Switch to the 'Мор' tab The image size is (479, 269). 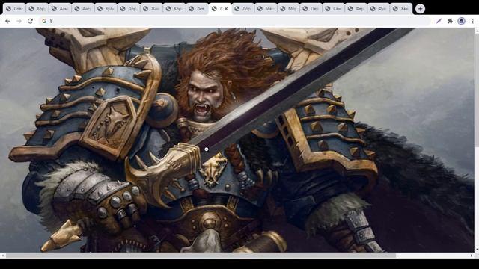(x=289, y=9)
